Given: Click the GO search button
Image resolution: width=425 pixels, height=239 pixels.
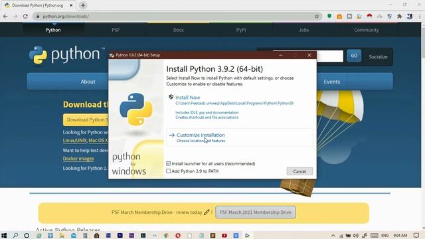Looking at the screenshot, I should [x=354, y=56].
